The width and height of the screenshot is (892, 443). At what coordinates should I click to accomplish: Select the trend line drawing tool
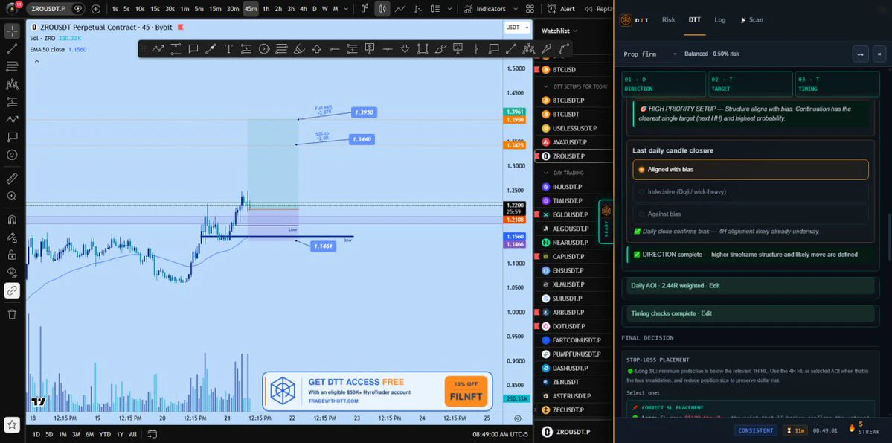(12, 49)
